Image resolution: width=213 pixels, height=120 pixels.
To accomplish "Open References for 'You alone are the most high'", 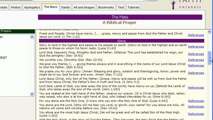I will point(196,114).
